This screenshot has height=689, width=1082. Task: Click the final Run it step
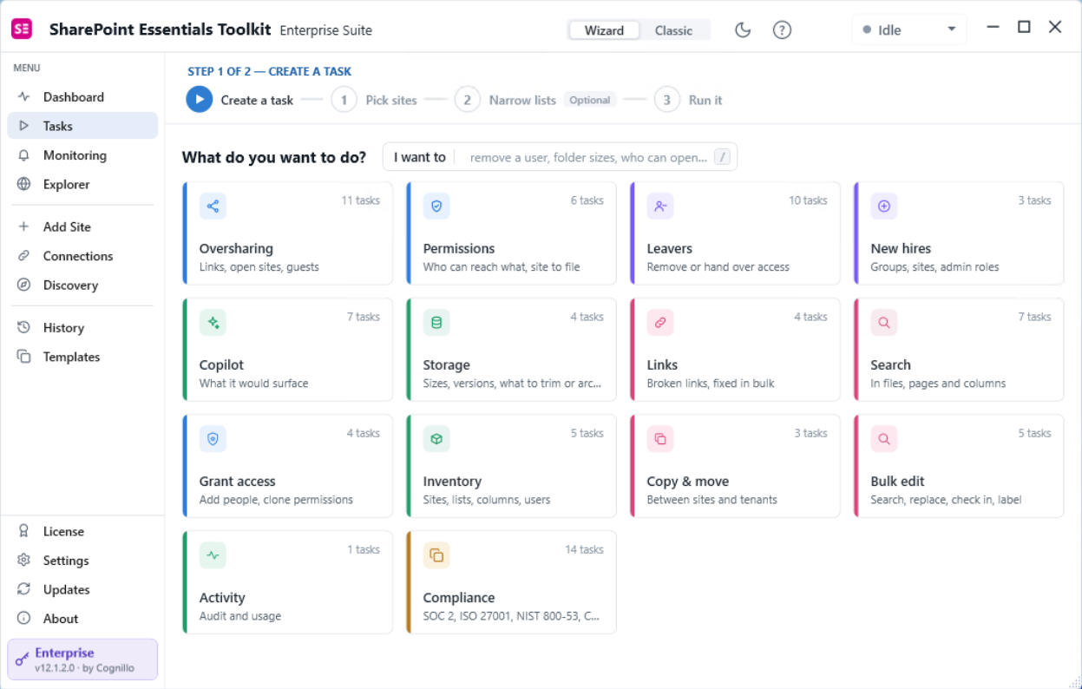[688, 100]
